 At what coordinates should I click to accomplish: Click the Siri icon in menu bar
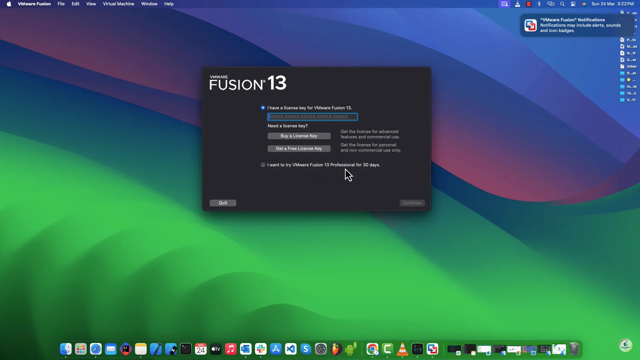pyautogui.click(x=584, y=4)
